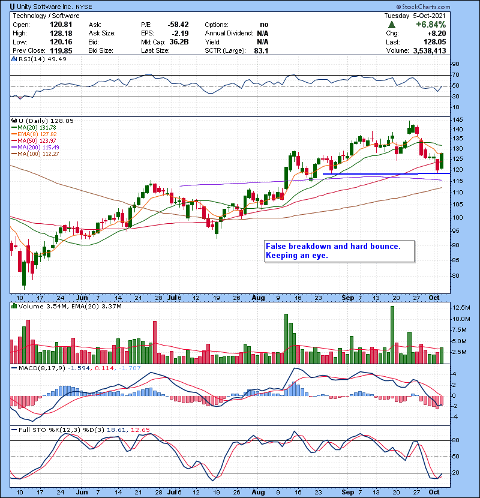Screen dimensions: 480x498
Task: Click the Prev Close value 119.85
Action: click(61, 51)
